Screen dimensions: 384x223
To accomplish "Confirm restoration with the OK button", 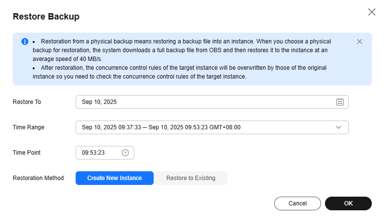I will tap(348, 203).
